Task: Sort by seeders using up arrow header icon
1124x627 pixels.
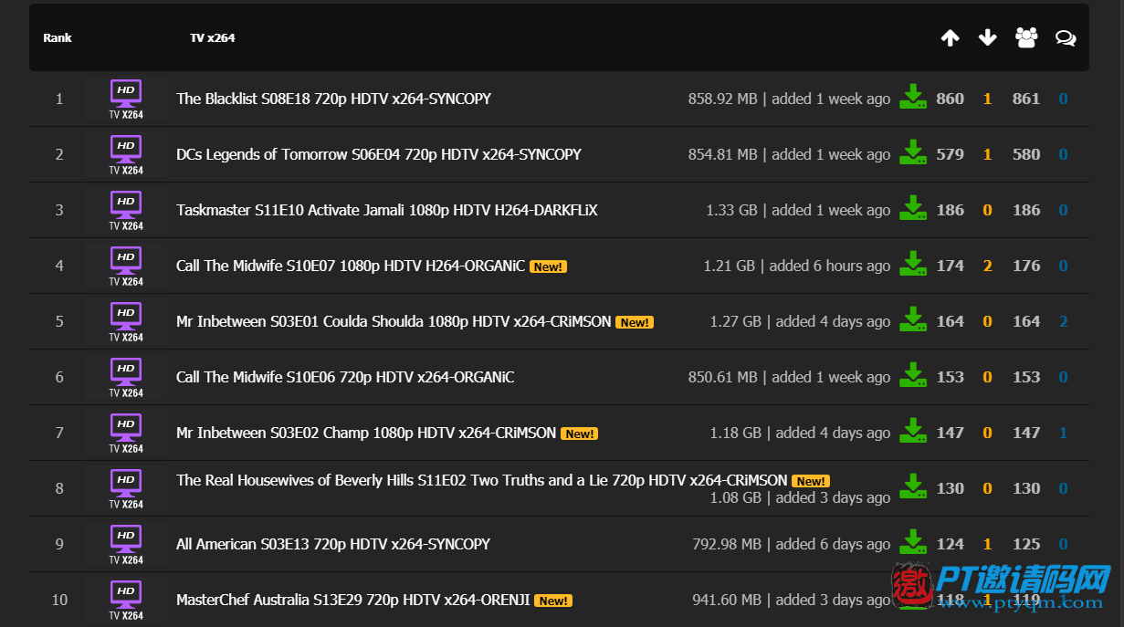Action: click(x=951, y=37)
